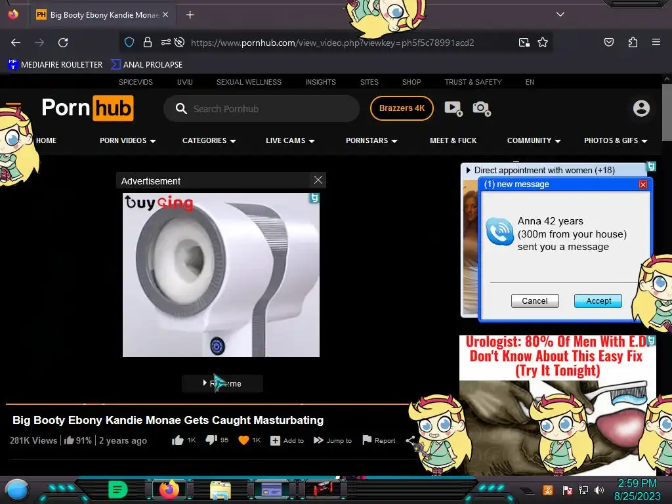Reload the current page
Viewport: 672px width, 504px height.
point(63,43)
